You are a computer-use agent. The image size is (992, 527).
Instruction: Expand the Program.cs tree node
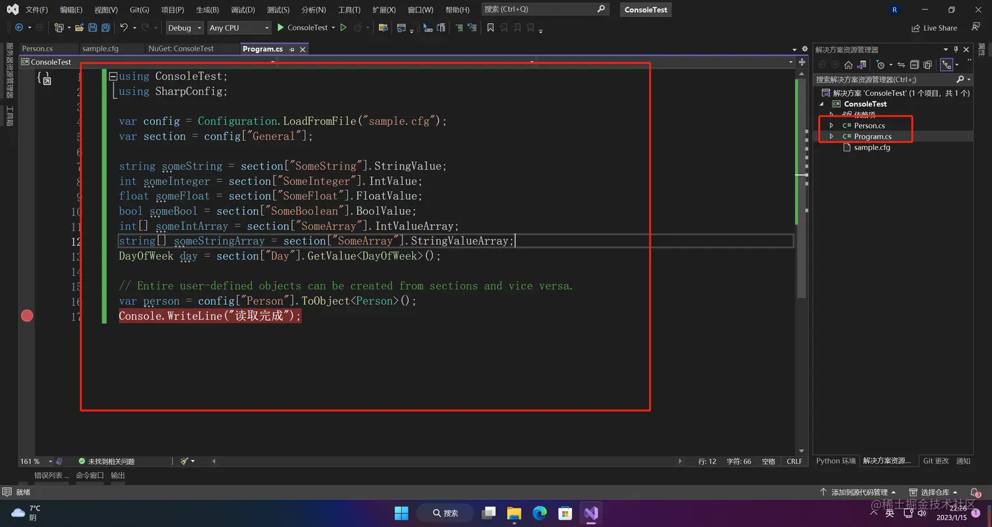click(832, 136)
